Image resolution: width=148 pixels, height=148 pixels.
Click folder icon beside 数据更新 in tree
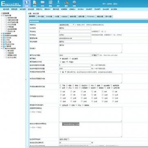click(4, 34)
